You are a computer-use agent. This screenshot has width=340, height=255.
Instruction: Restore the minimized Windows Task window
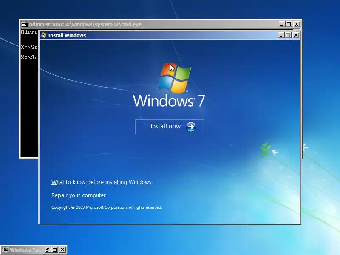pos(48,250)
